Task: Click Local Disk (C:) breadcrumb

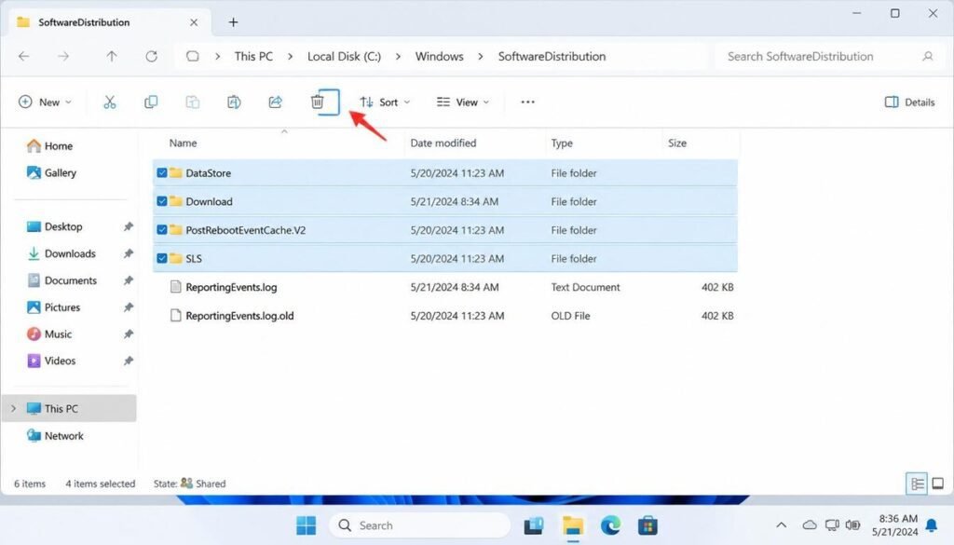Action: tap(344, 56)
